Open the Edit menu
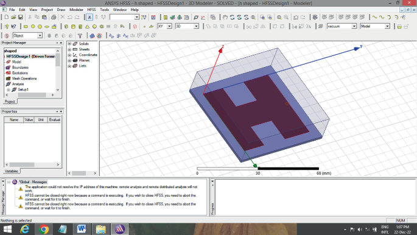This screenshot has height=235, width=417. [22, 10]
